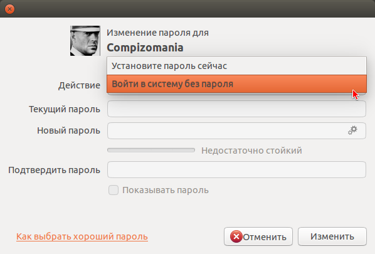
Task: Enable the Показывать пароль checkbox
Action: pyautogui.click(x=114, y=190)
